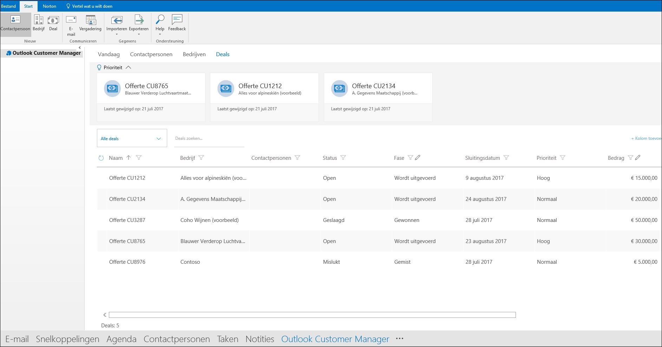
Task: Open the Offerte CU8765 priority card
Action: (x=151, y=97)
